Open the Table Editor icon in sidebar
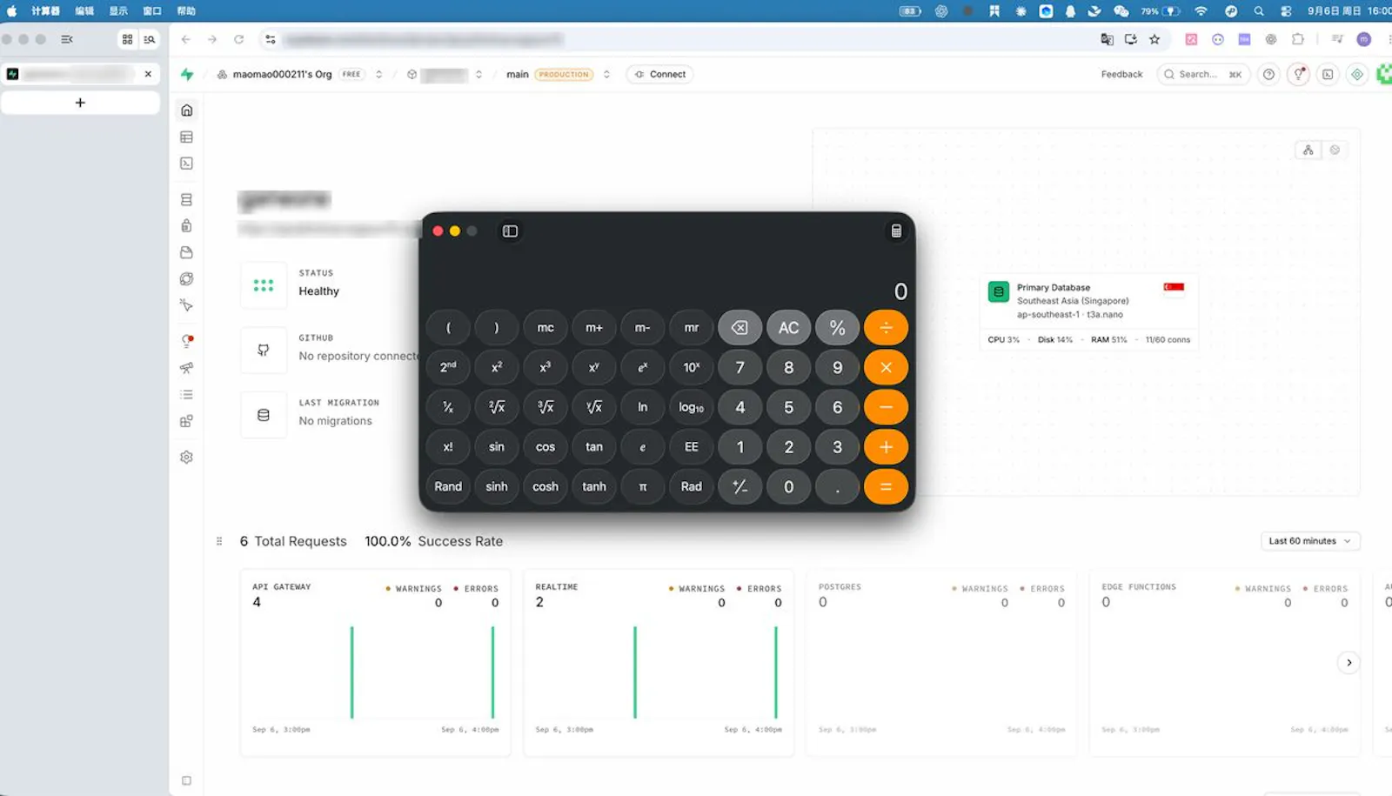 point(186,137)
